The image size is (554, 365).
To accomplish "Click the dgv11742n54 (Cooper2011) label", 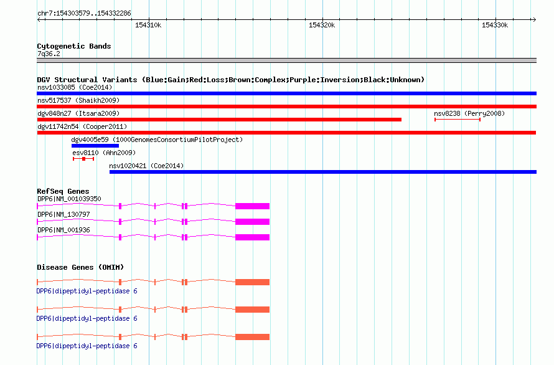I will point(82,126).
